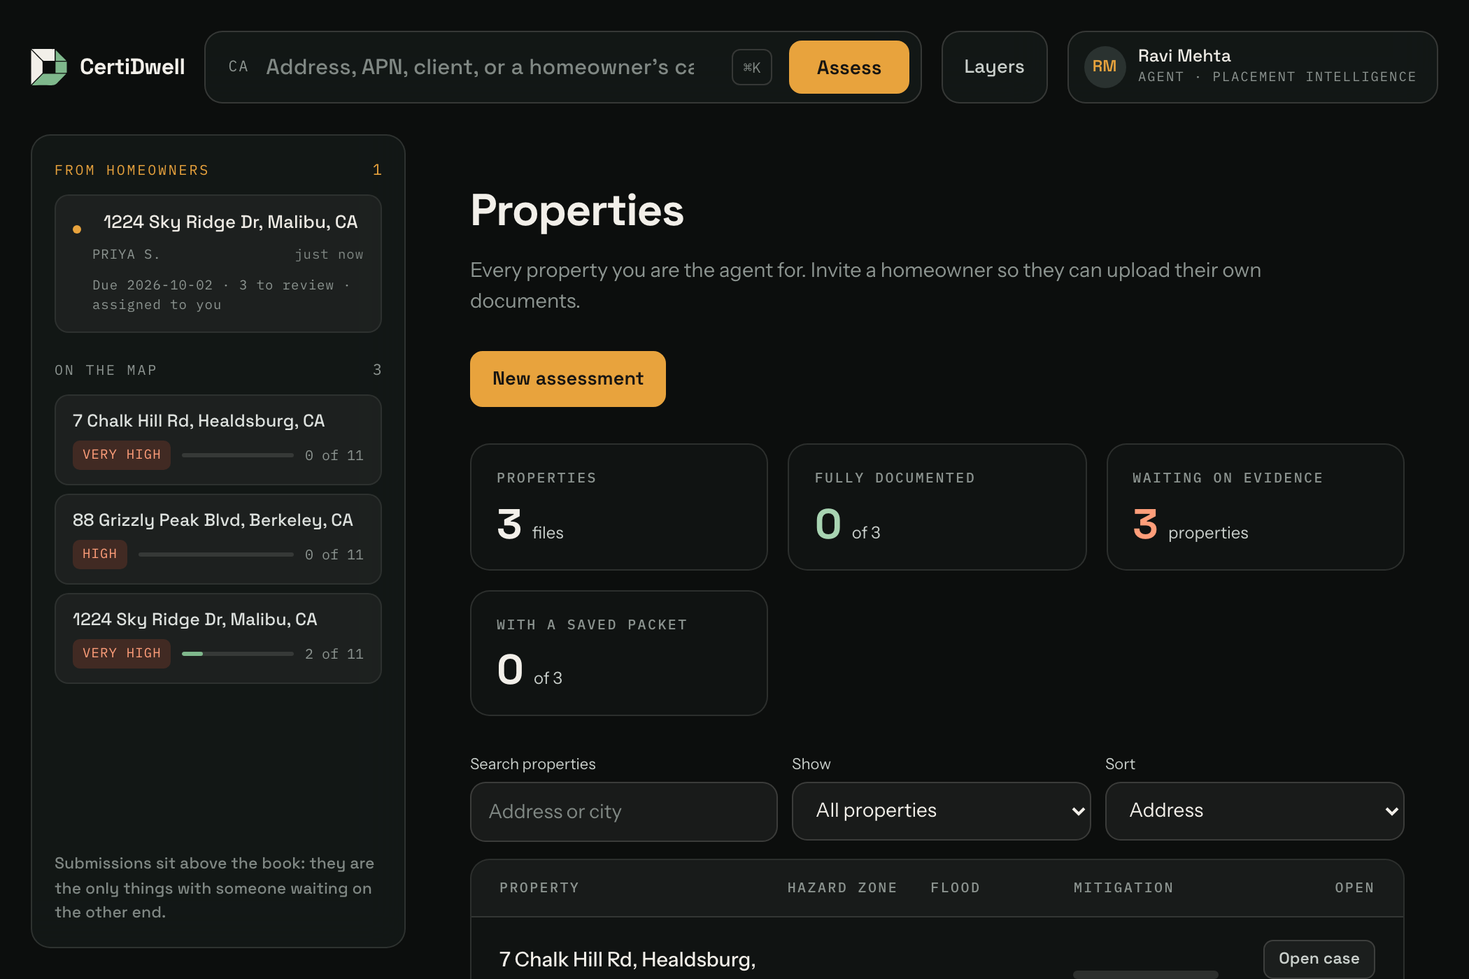Click the HIGH badge on Grizzly Peak card
The image size is (1469, 979).
click(x=100, y=554)
